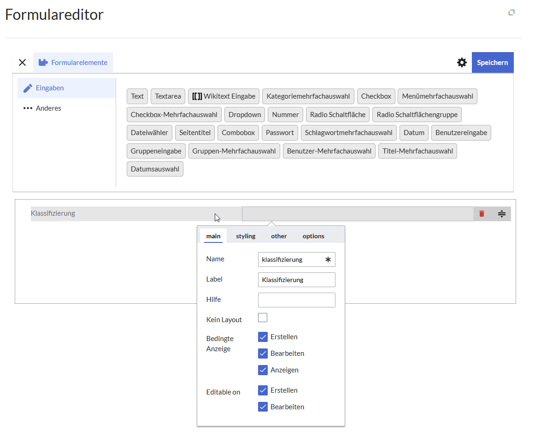Click the Hilfe text field
535x436 pixels.
296,300
